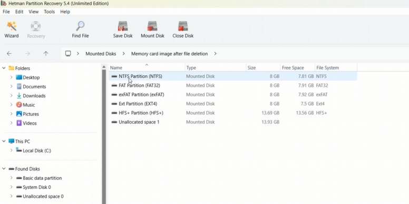The image size is (409, 204).
Task: Open the View menu
Action: (33, 12)
